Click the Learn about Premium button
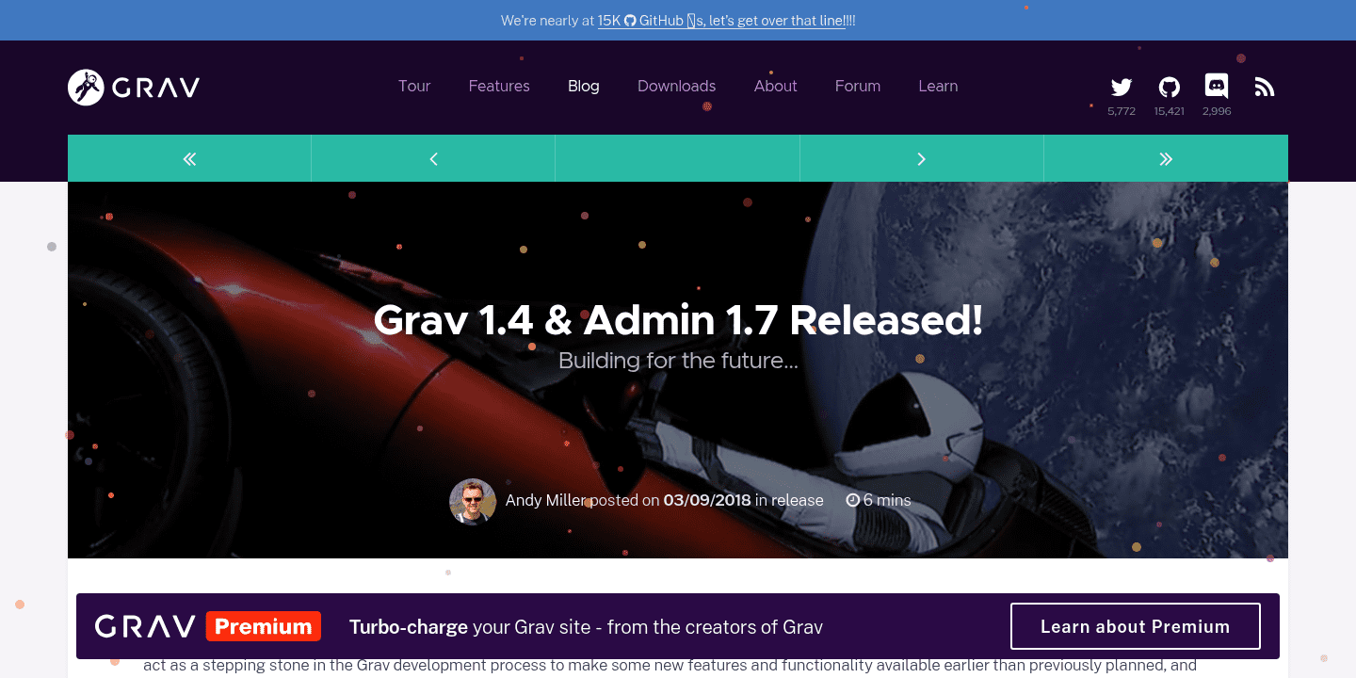 point(1135,626)
